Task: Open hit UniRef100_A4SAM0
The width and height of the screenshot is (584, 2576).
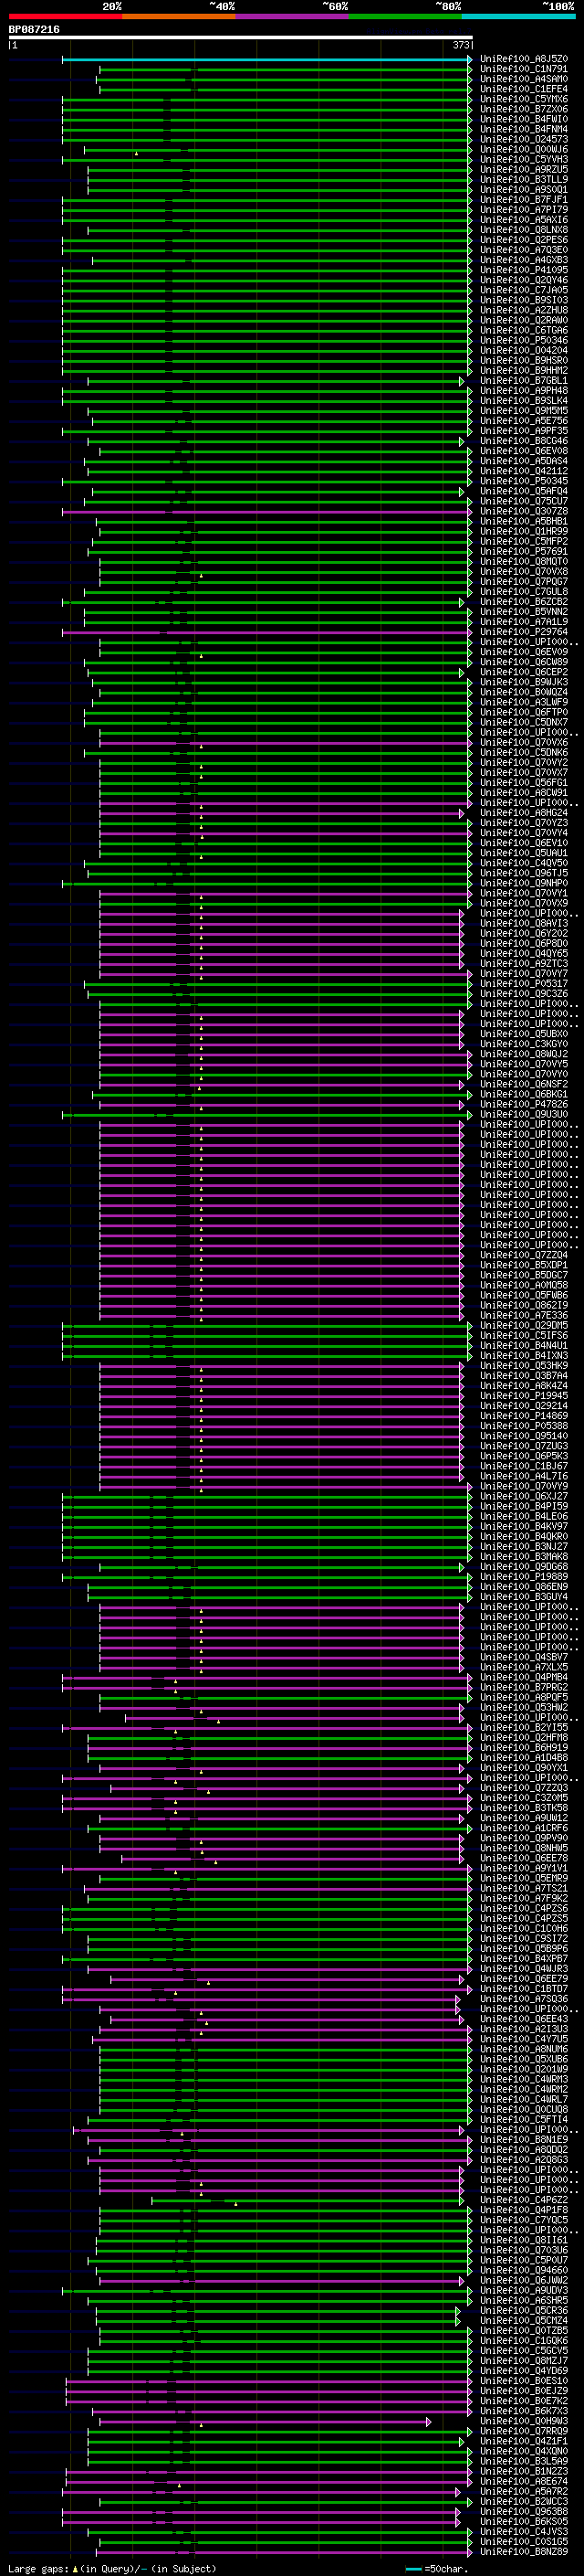Action: pos(524,79)
